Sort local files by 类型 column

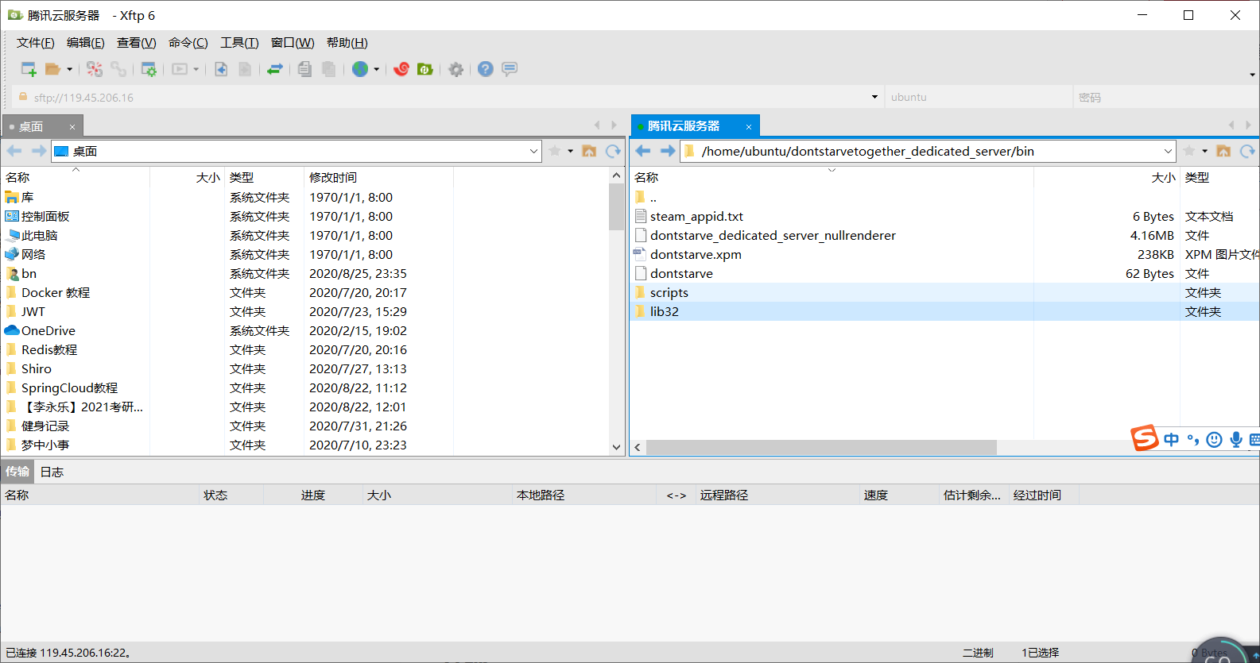pyautogui.click(x=265, y=177)
